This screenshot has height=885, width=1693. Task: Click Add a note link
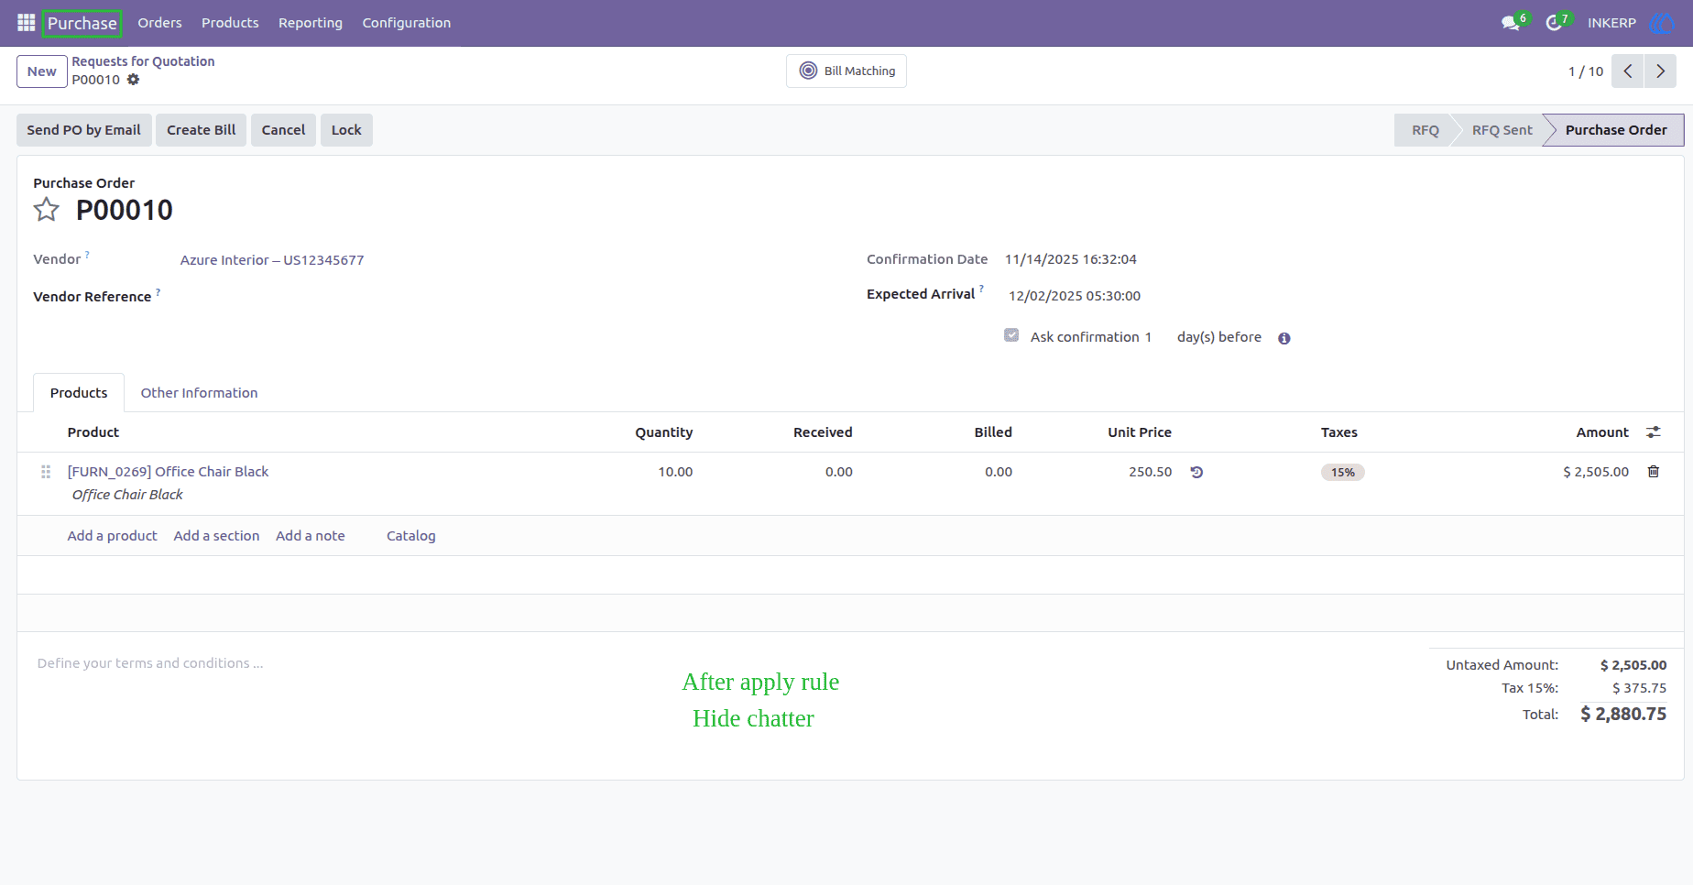click(x=311, y=536)
